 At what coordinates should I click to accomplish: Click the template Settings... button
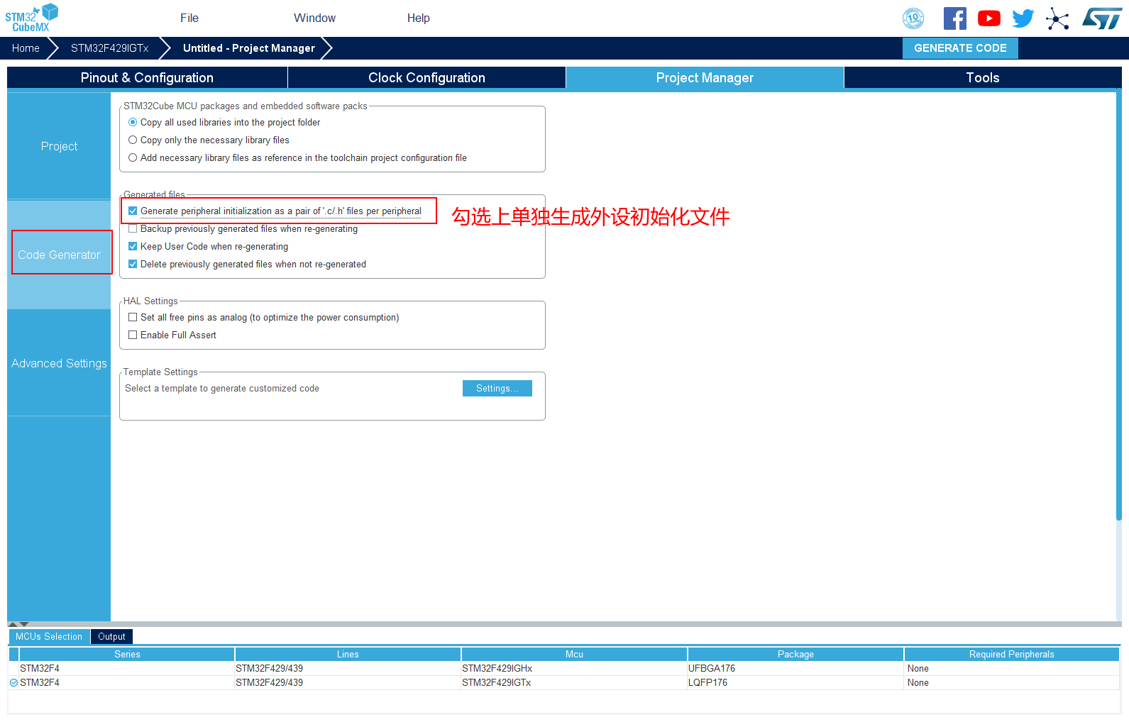coord(497,388)
